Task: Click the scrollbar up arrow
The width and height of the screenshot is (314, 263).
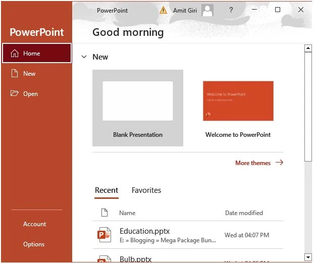Action: click(x=308, y=48)
